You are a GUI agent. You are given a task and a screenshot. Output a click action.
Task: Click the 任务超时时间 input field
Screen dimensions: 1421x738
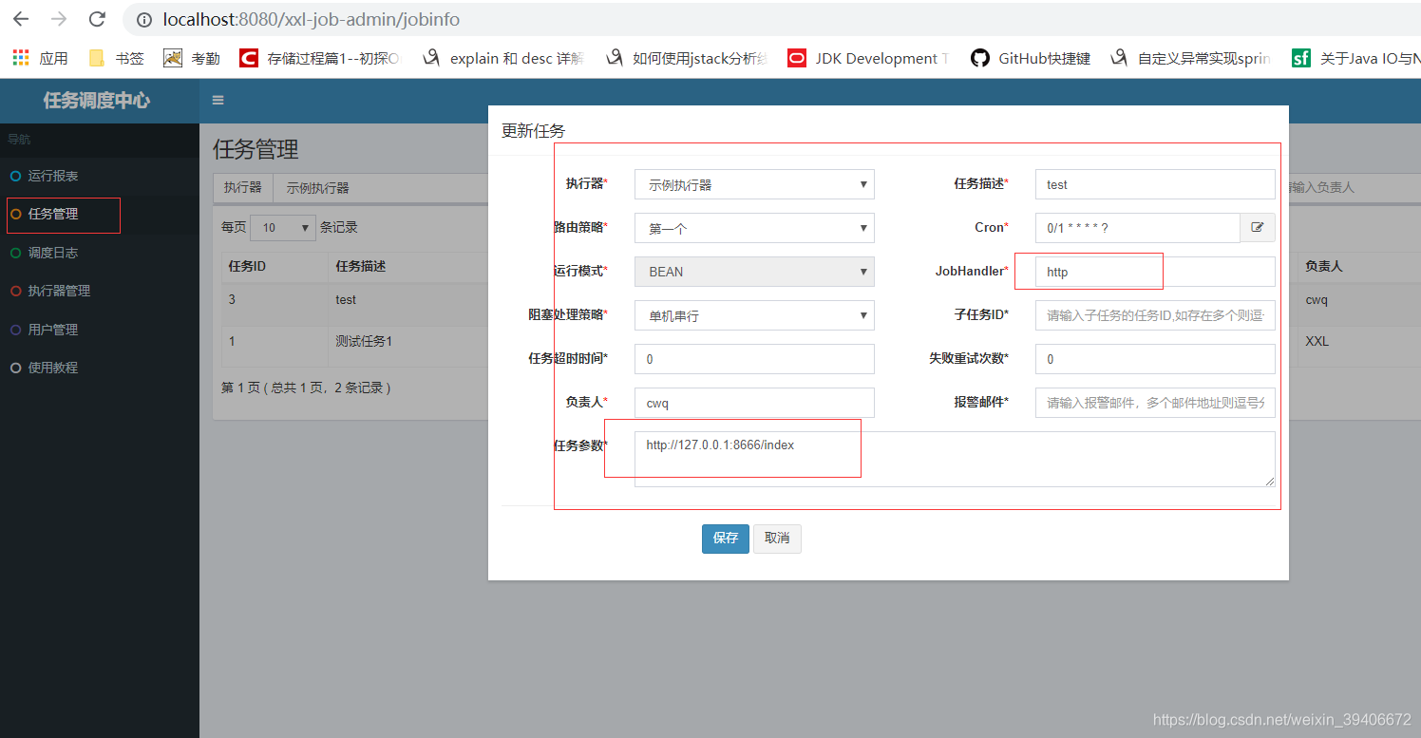click(x=754, y=359)
